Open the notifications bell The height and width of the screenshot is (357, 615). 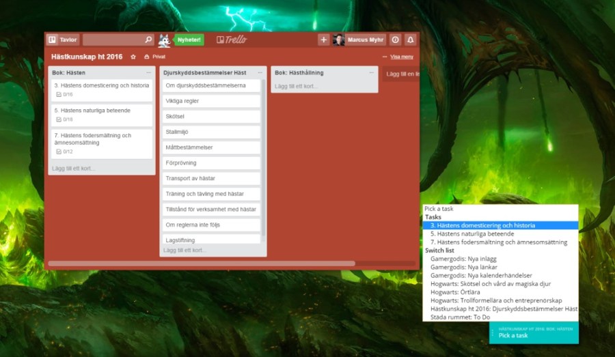410,40
